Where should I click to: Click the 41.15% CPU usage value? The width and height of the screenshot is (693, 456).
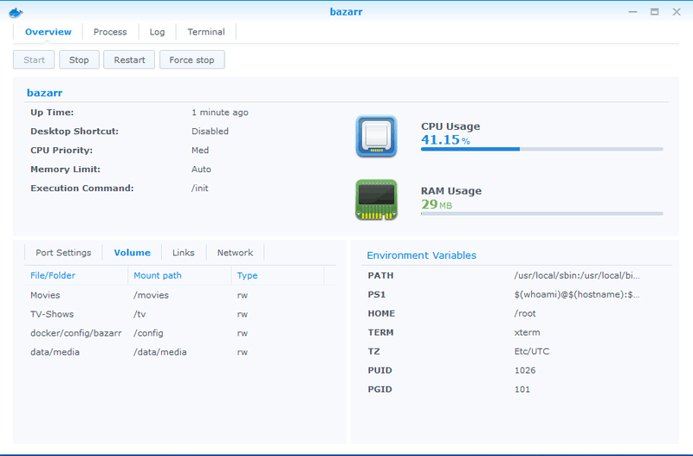pyautogui.click(x=445, y=139)
